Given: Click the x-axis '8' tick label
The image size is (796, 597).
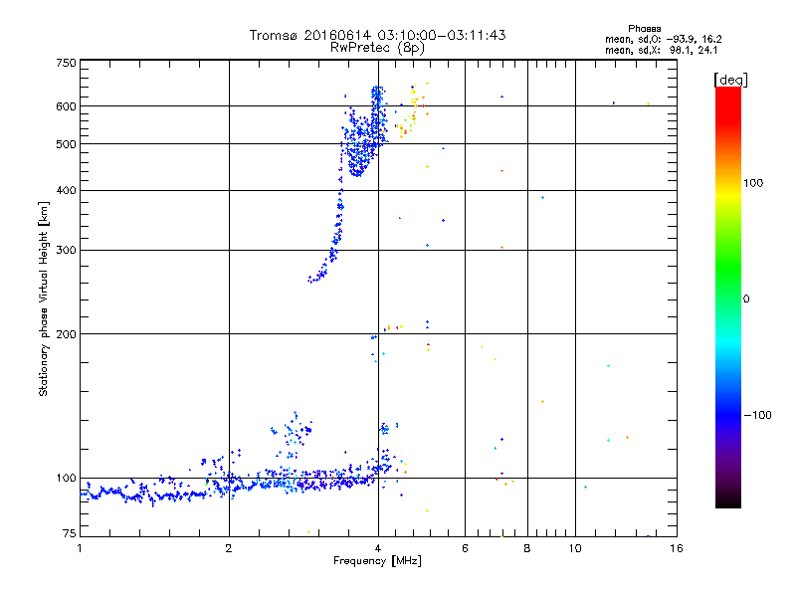Looking at the screenshot, I should (527, 548).
